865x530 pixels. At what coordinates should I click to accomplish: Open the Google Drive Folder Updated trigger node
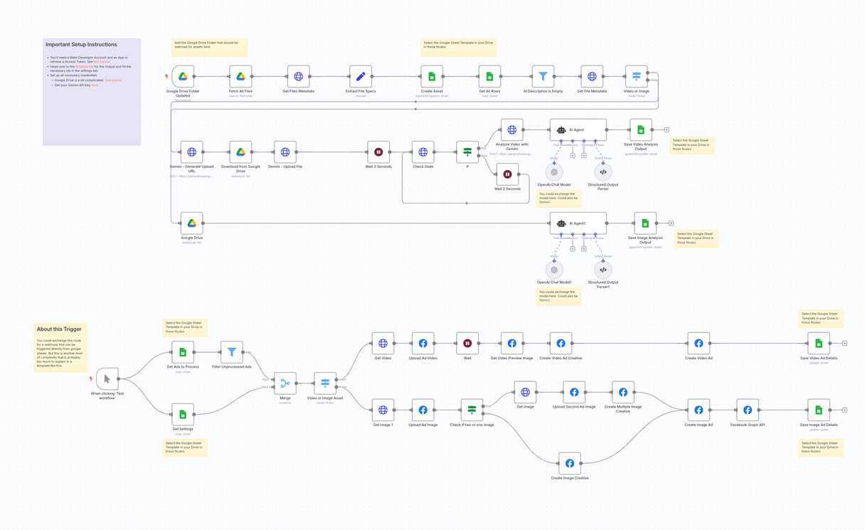(182, 76)
